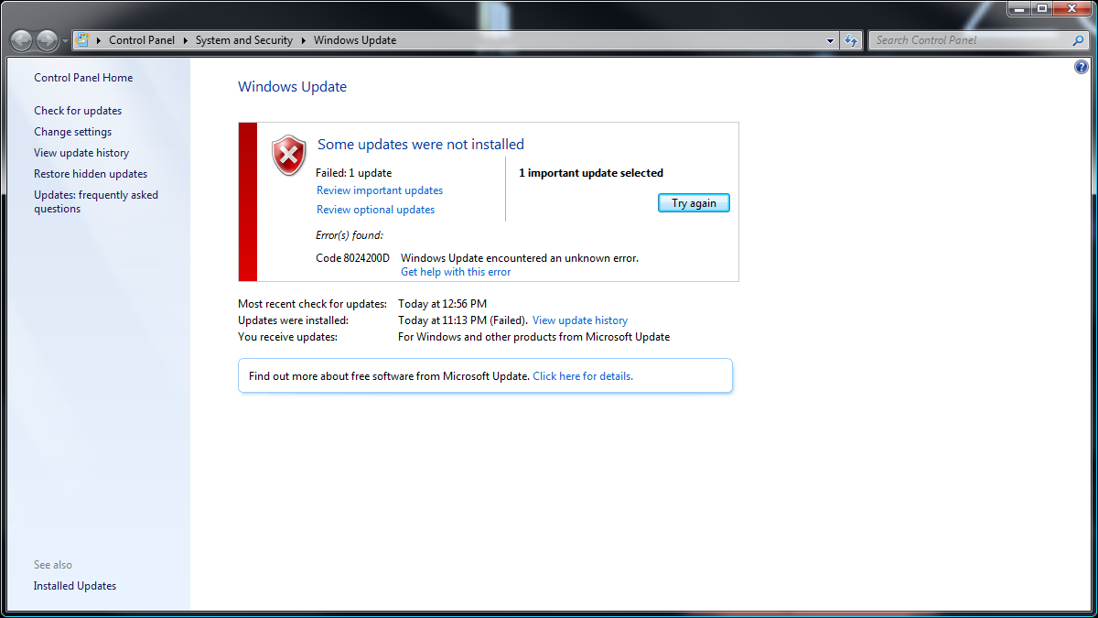Expand arrow after System and Security breadcrumb

tap(304, 40)
